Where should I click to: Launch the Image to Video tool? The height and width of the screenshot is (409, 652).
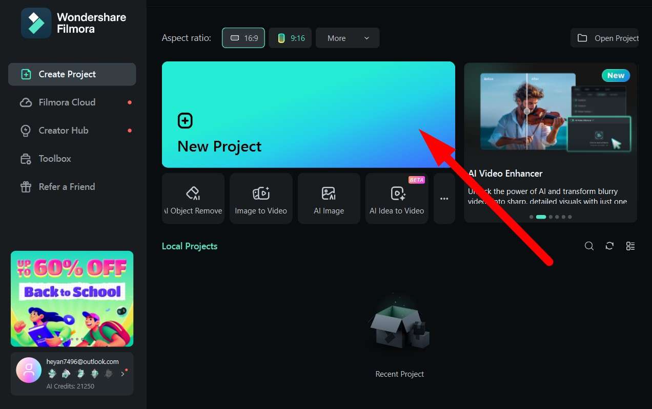[x=261, y=199]
